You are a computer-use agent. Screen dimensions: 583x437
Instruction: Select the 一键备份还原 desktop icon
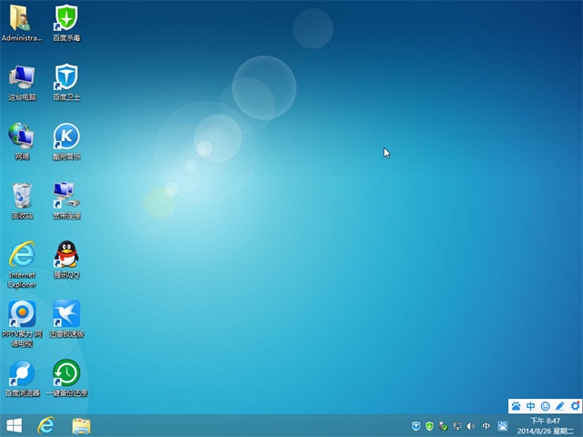pos(66,373)
